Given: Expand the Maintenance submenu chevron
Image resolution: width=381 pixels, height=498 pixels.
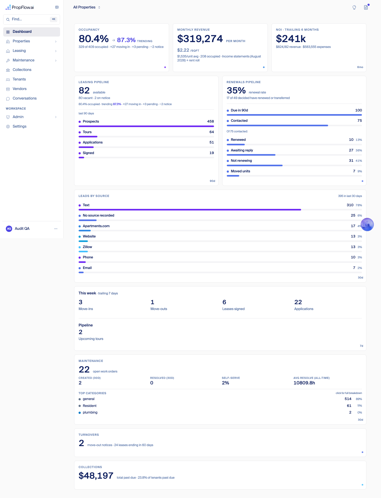Looking at the screenshot, I should tap(56, 60).
